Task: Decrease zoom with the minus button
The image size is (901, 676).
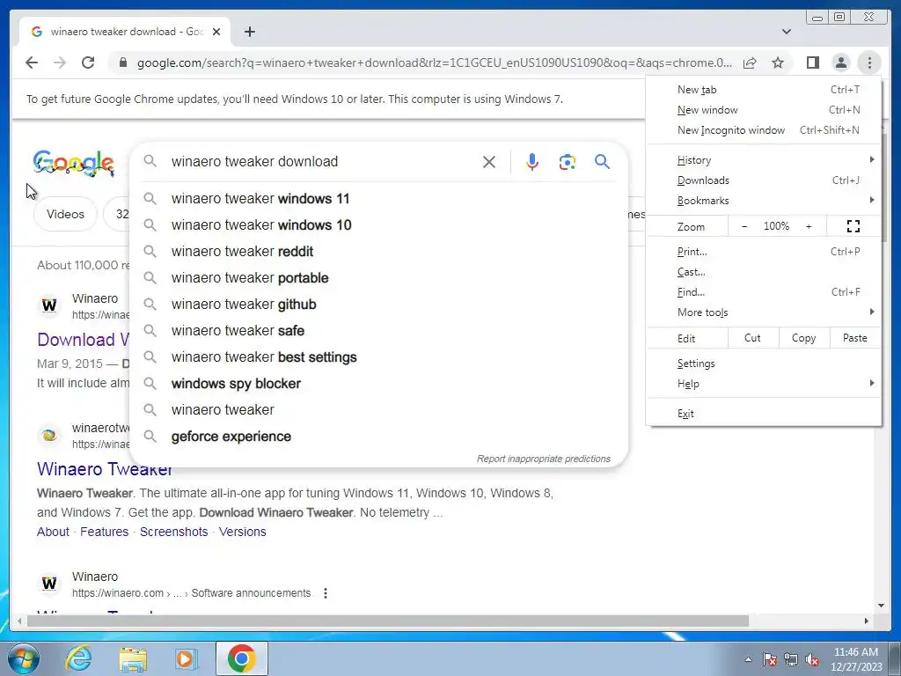Action: point(744,226)
